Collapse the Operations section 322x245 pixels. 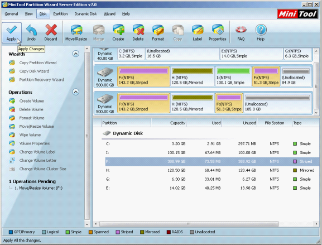coord(75,92)
